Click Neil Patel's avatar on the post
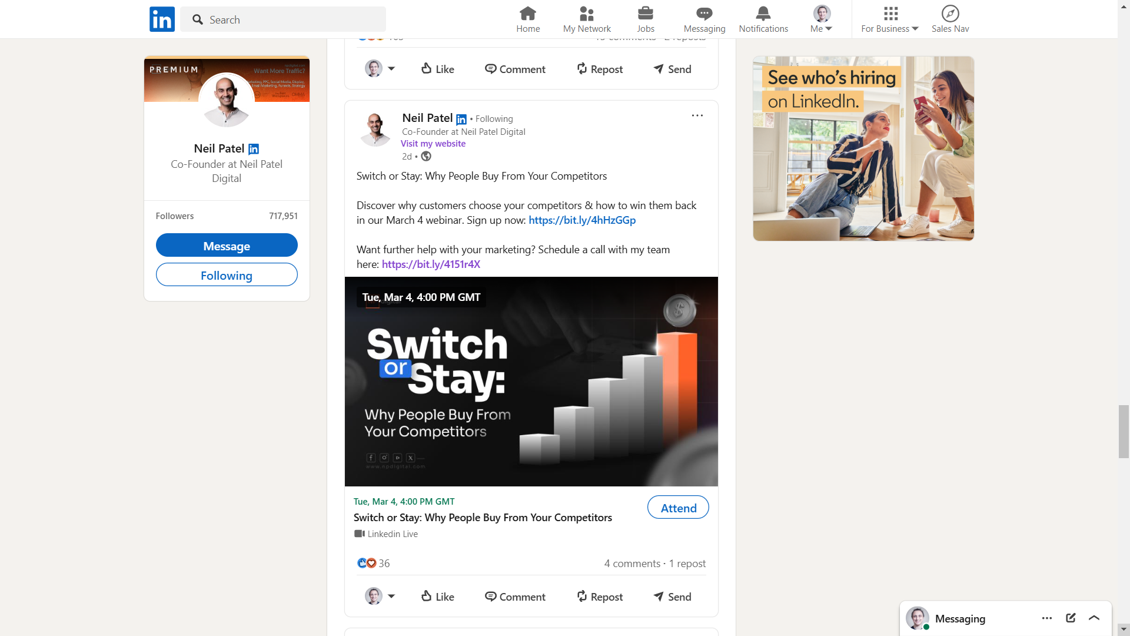The height and width of the screenshot is (636, 1130). (x=375, y=130)
